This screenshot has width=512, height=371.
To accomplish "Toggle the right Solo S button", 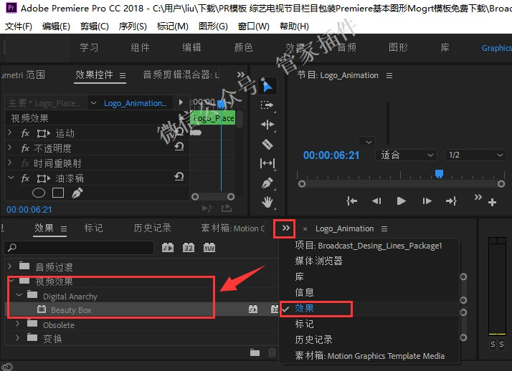I will [x=501, y=344].
